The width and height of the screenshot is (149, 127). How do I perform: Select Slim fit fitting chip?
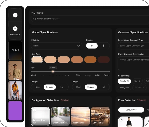[137, 81]
